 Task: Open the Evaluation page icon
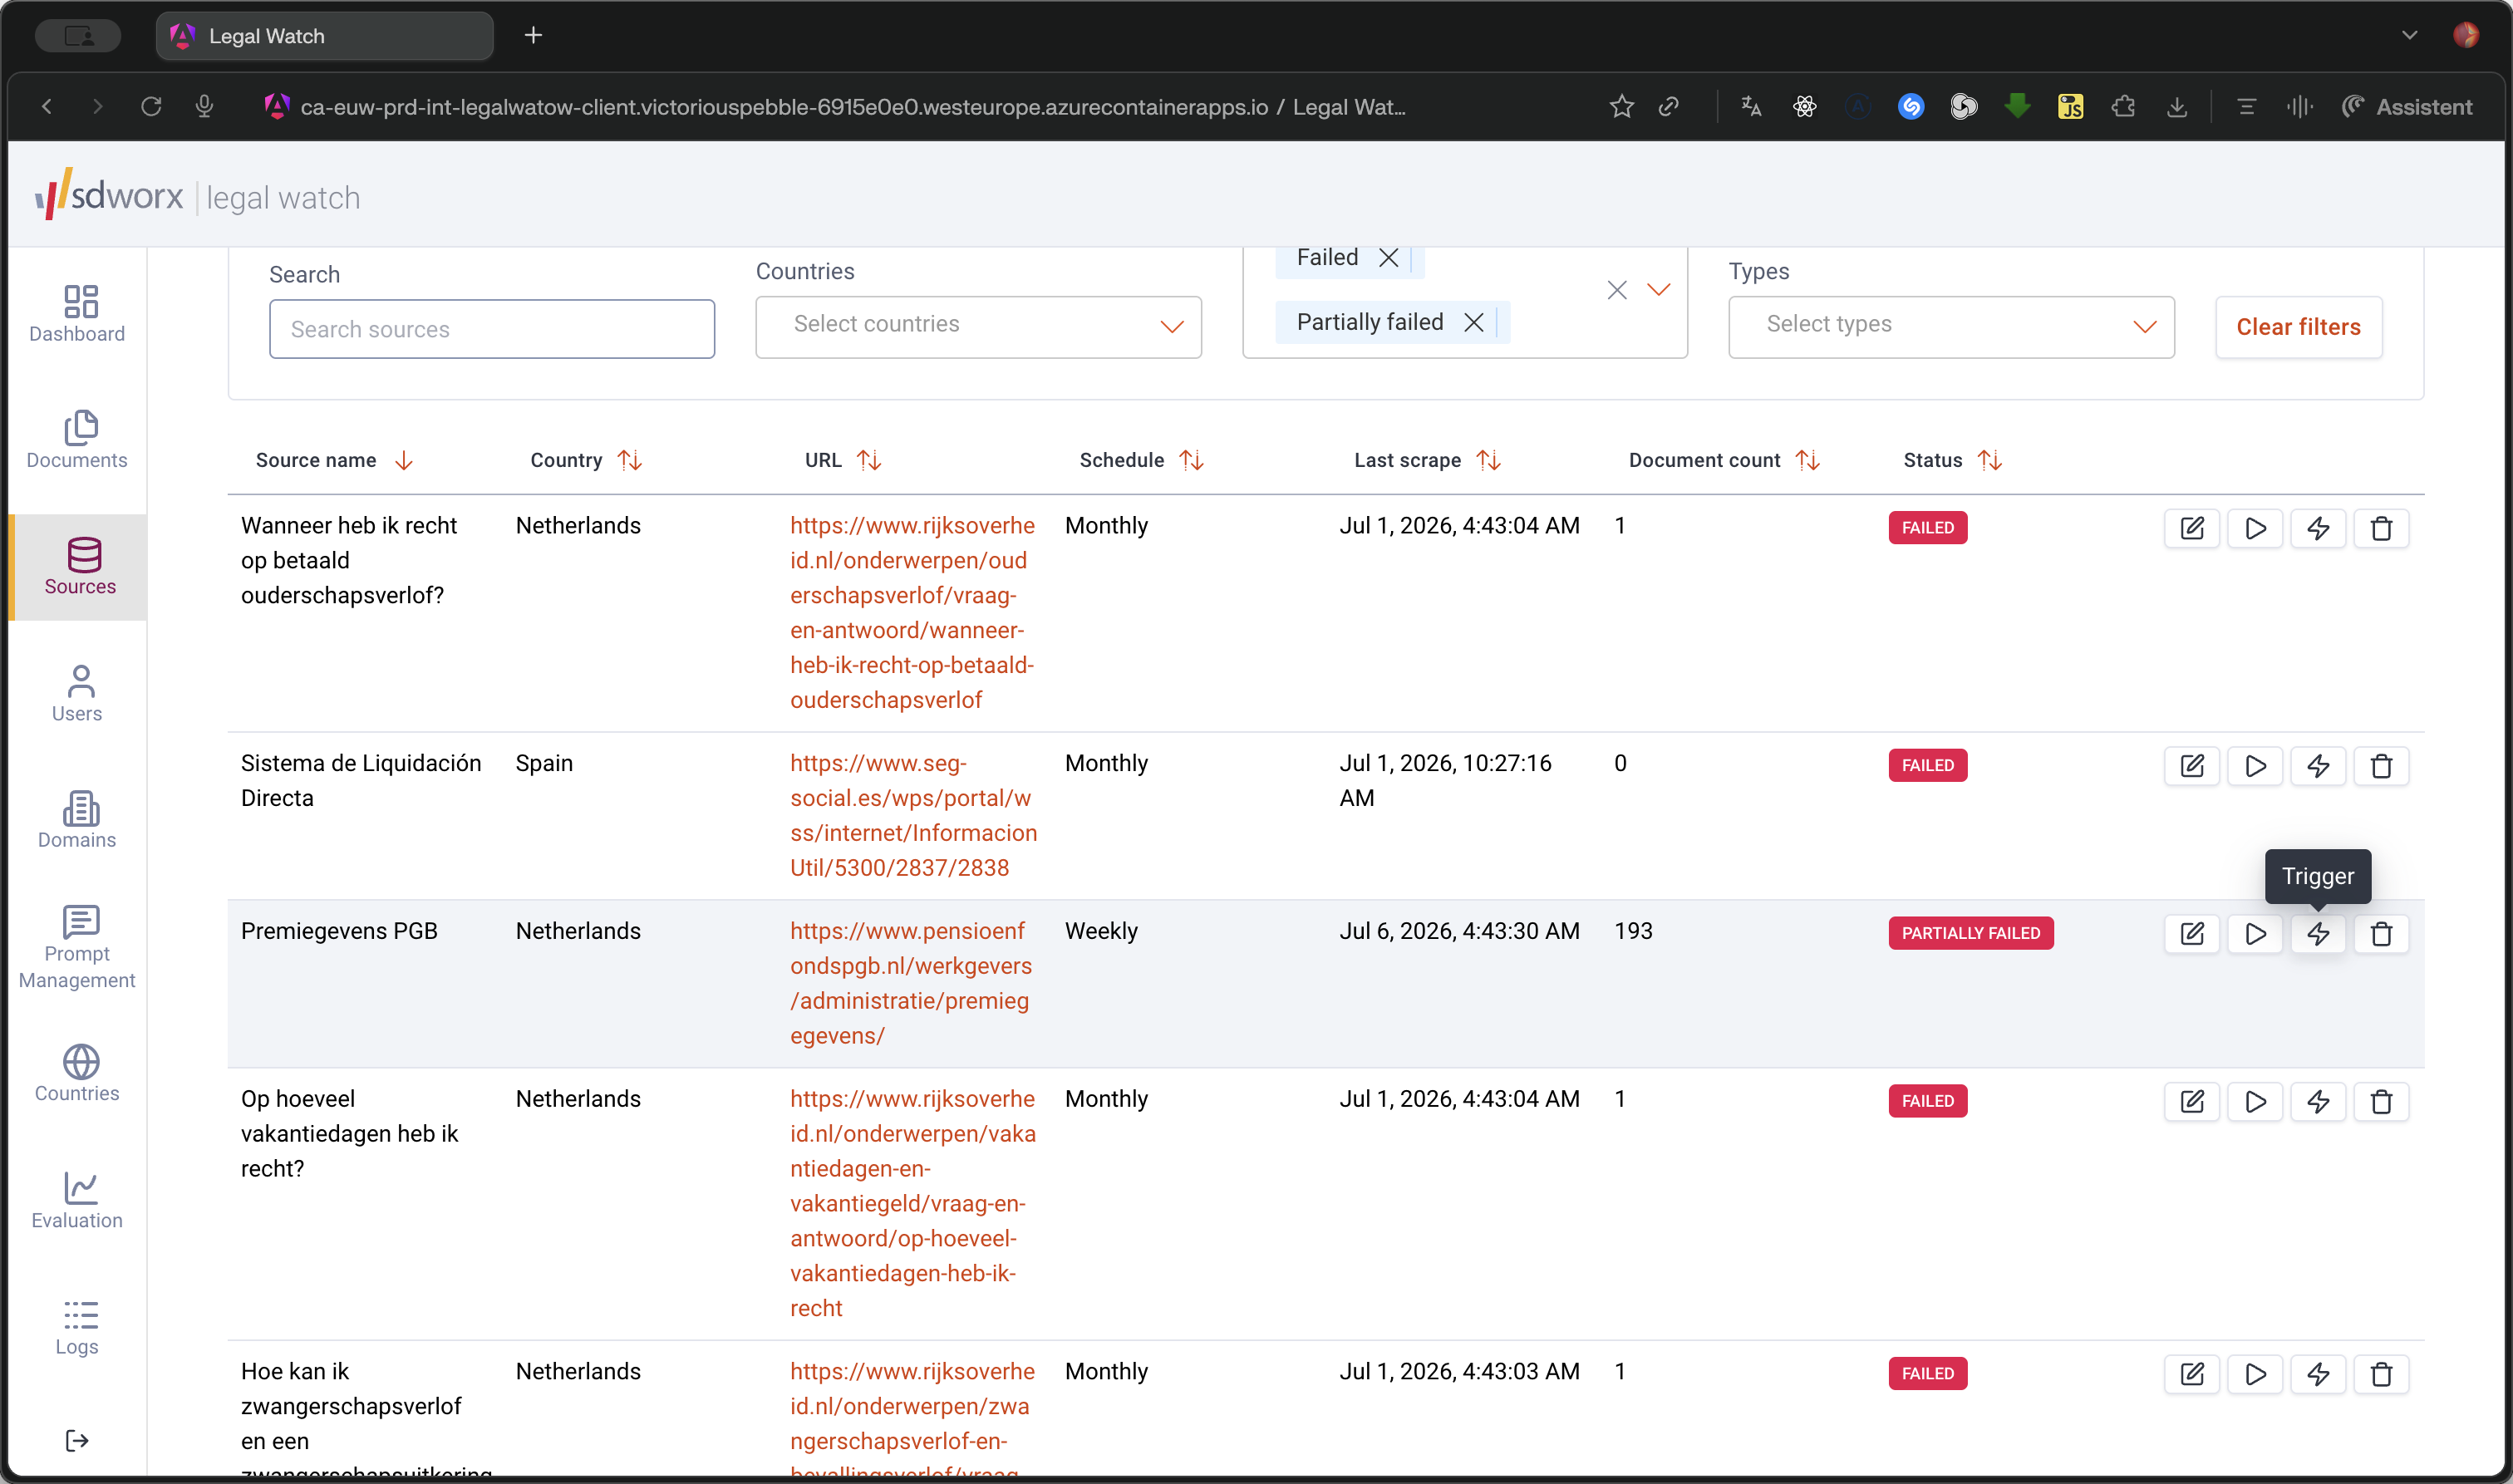(80, 1188)
